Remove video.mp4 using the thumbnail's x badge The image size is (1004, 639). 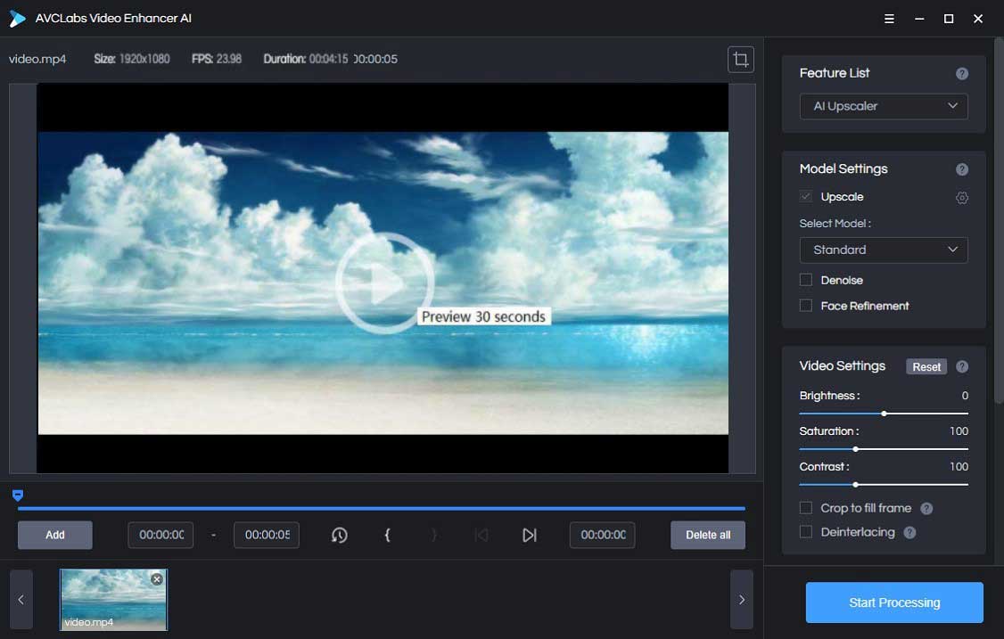pyautogui.click(x=156, y=578)
